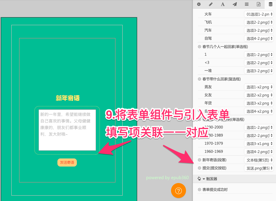Screen dimensions: 276x201
Task: Open the settings gear tab
Action: coord(199,4)
